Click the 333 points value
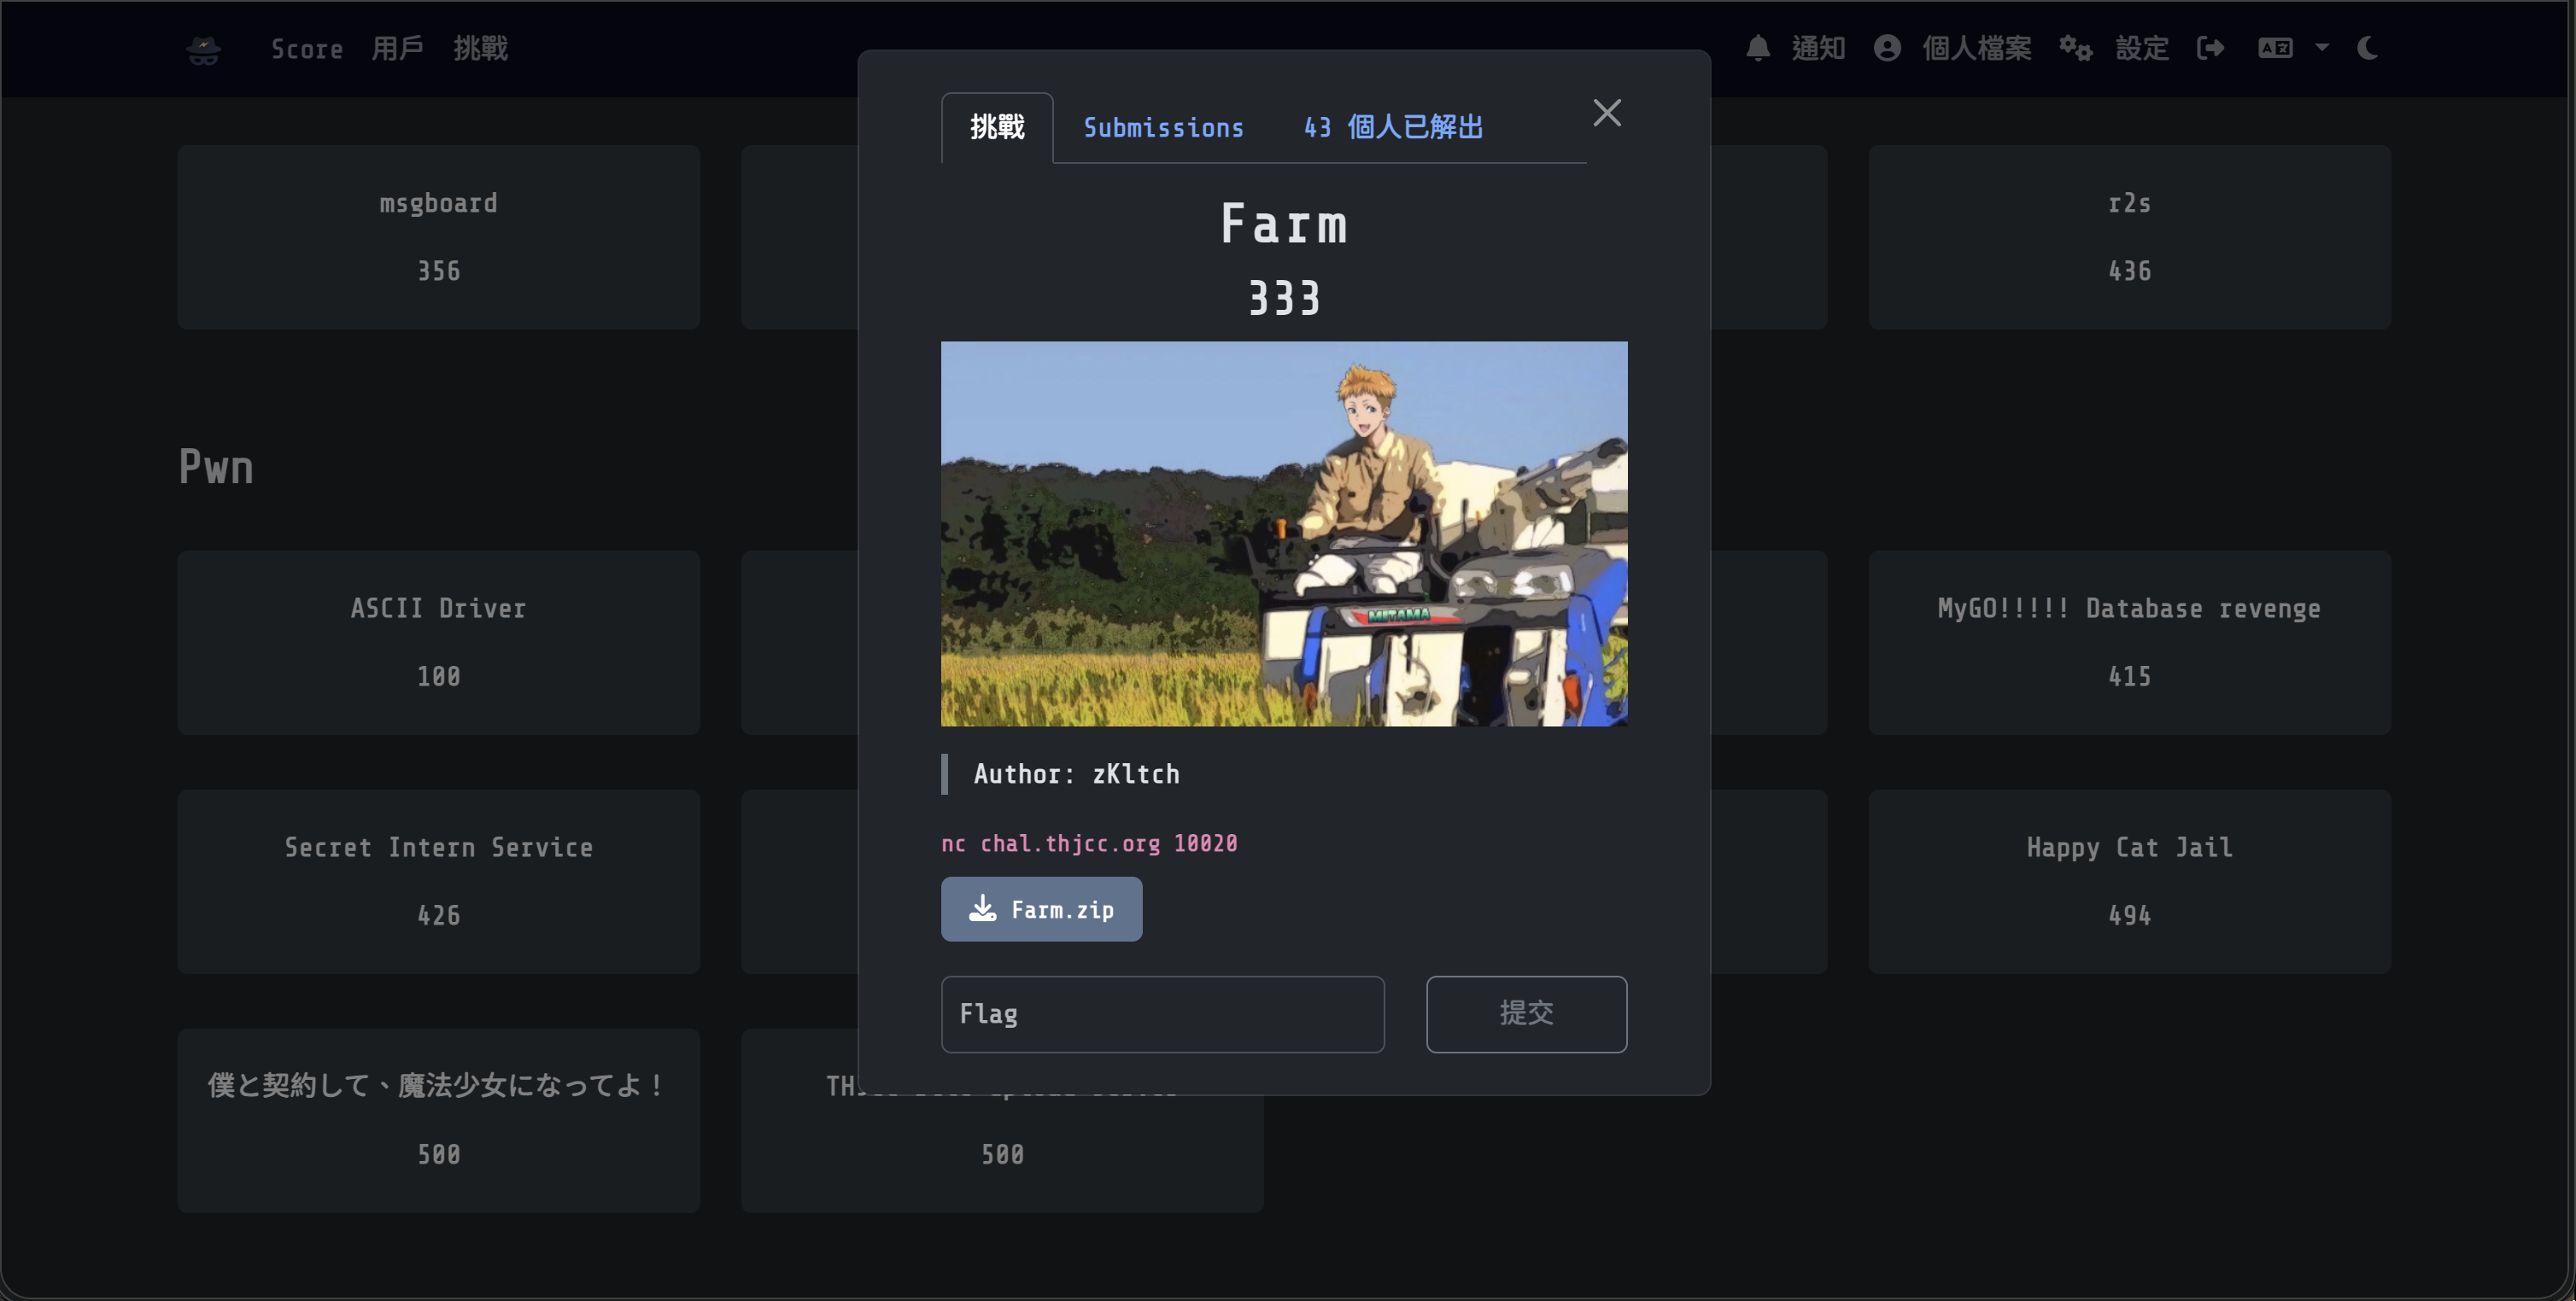This screenshot has height=1301, width=2576. click(1284, 298)
